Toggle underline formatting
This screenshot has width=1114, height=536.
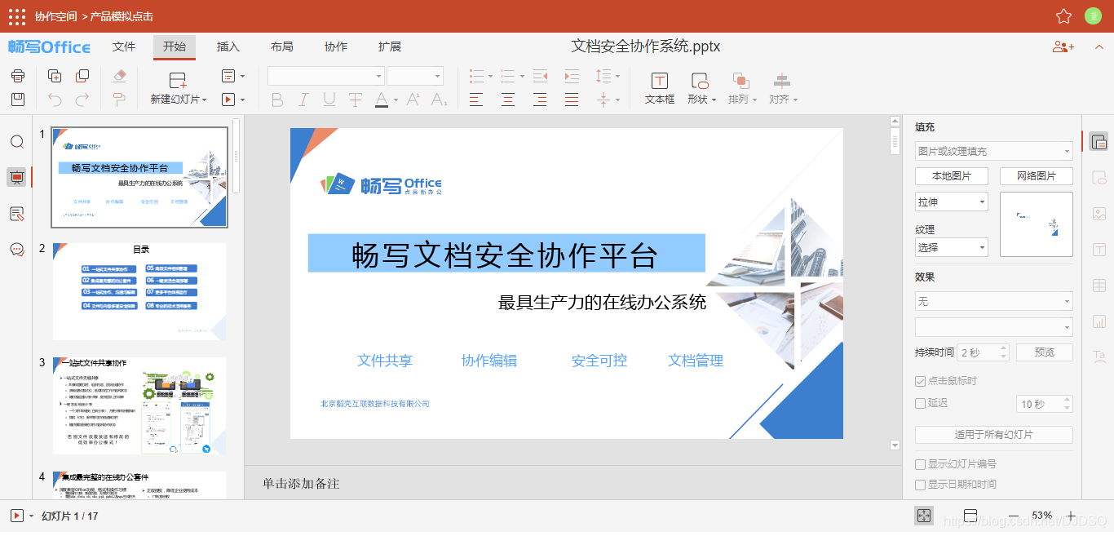(x=329, y=100)
